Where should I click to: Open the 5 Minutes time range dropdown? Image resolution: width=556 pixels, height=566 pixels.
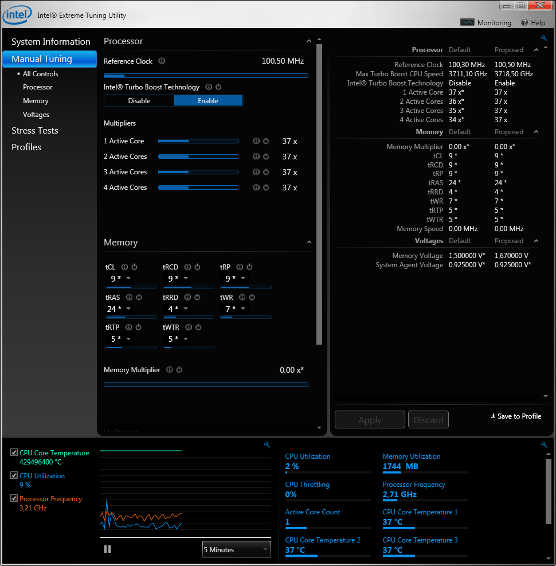pos(236,549)
